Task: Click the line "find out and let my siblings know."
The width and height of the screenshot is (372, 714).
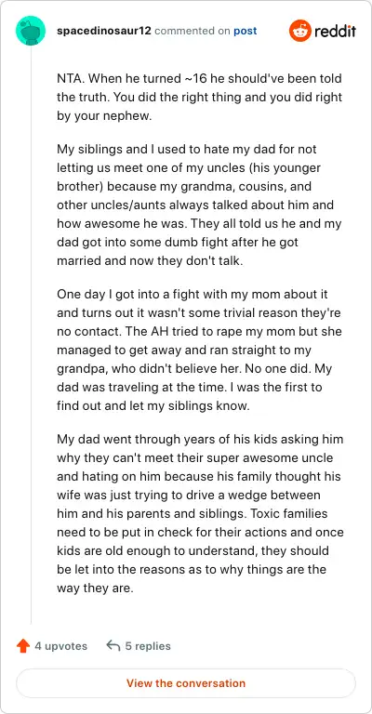Action: click(153, 405)
